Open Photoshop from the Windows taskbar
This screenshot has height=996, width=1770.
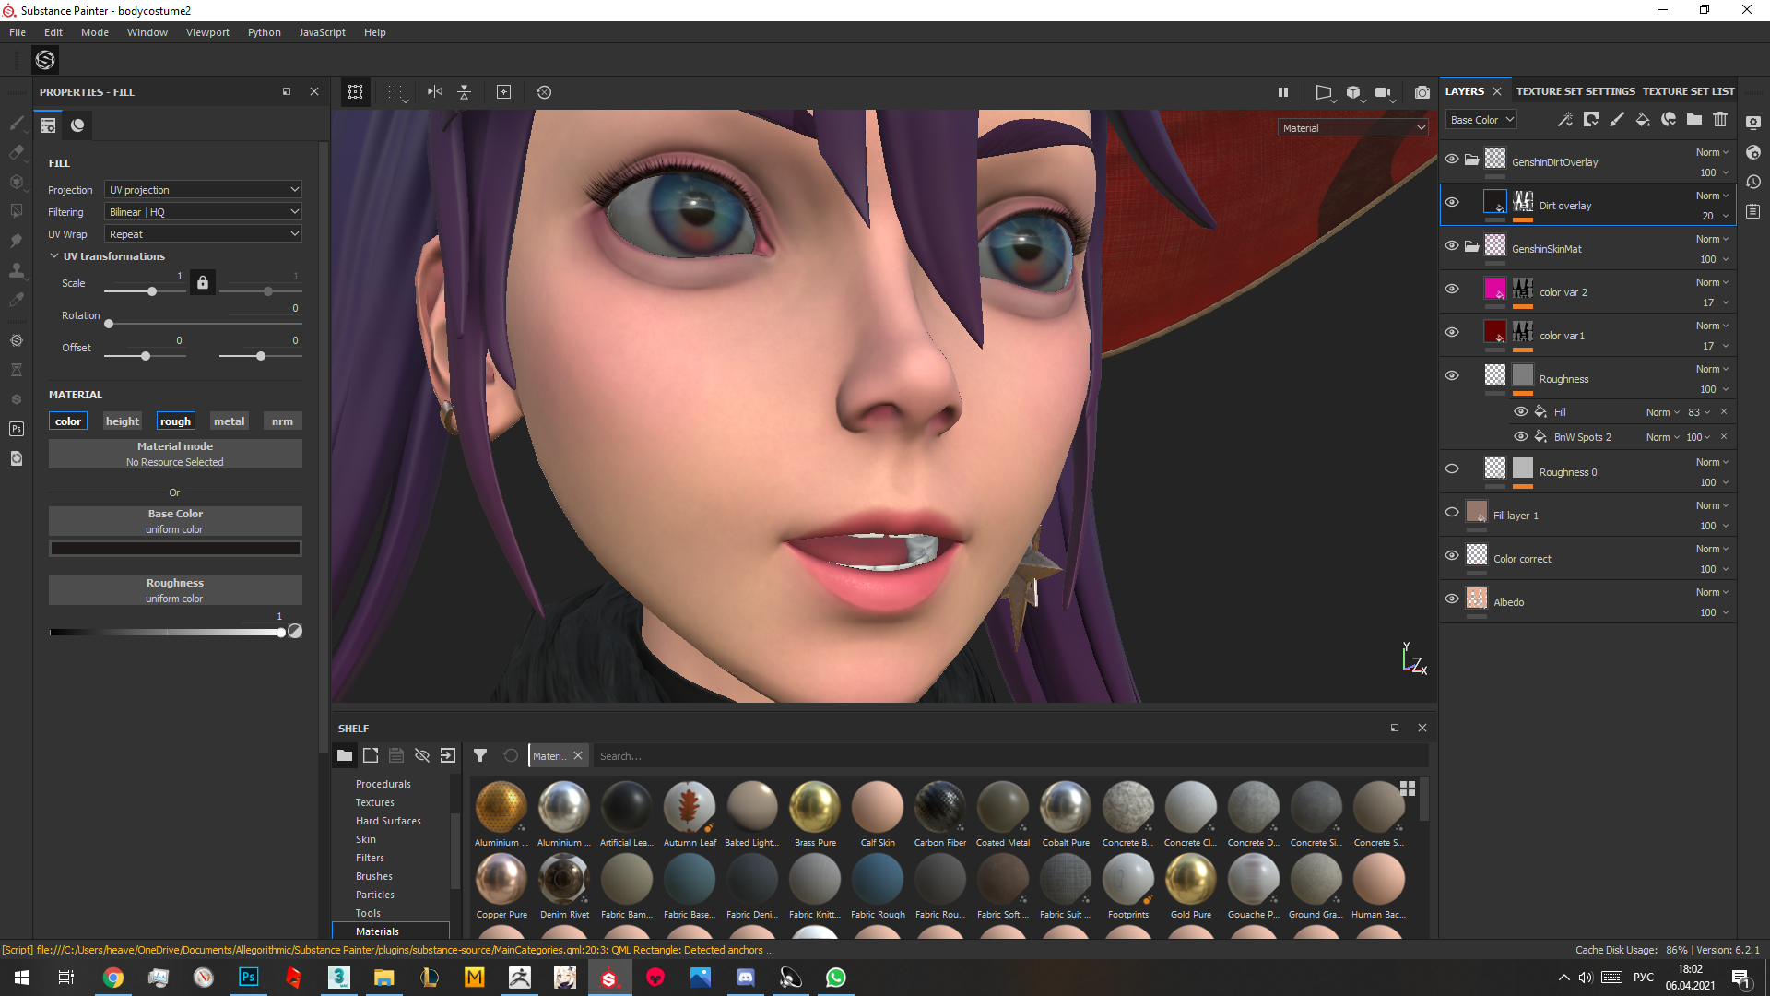(249, 978)
